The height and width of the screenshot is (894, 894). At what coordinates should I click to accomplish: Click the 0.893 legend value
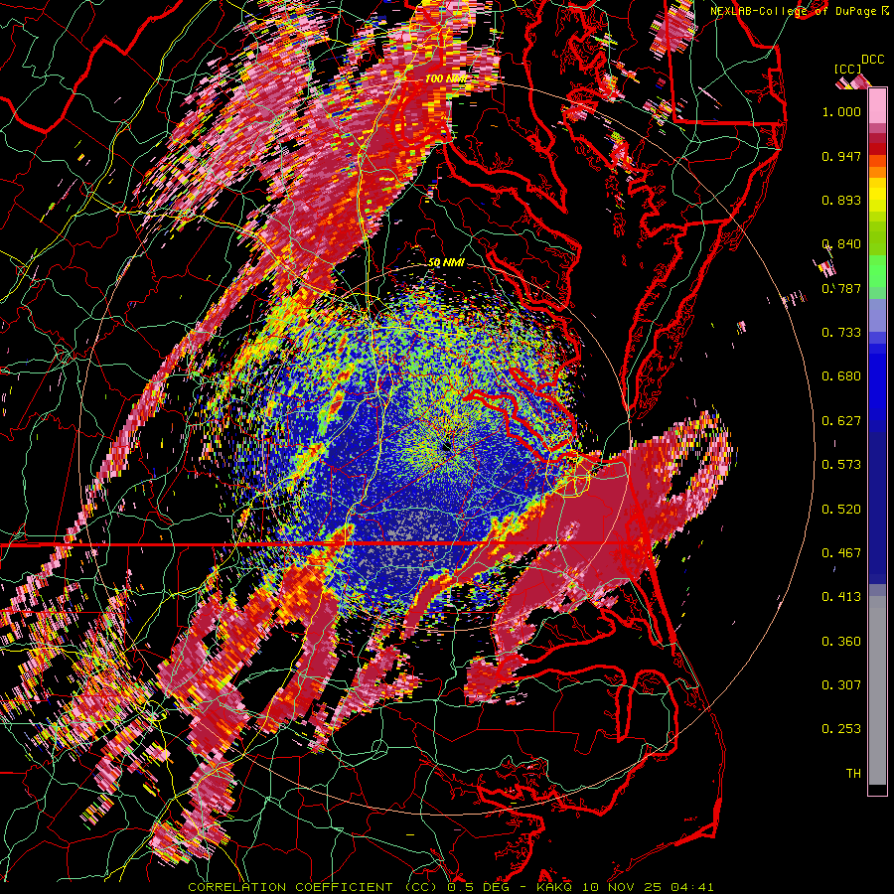pos(841,200)
